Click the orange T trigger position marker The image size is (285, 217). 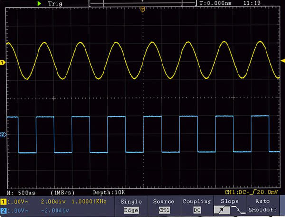[x=142, y=9]
